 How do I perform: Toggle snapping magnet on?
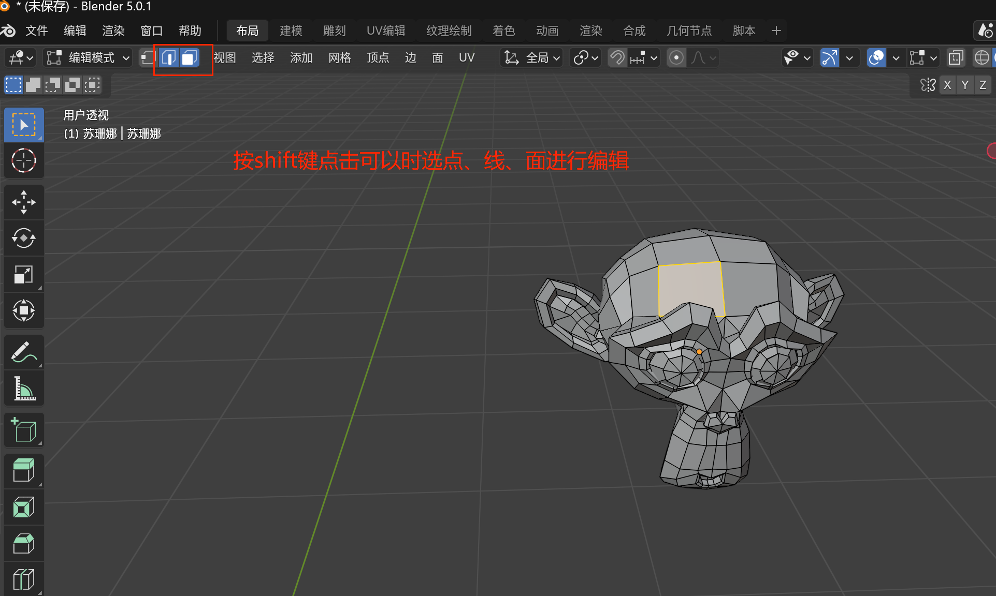[617, 57]
